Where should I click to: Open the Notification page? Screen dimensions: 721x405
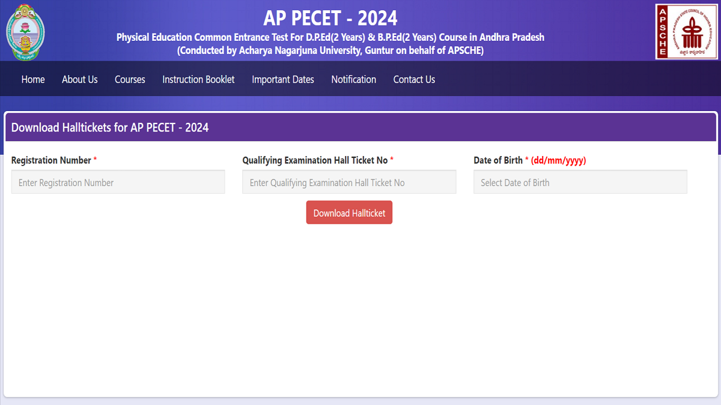(x=354, y=79)
